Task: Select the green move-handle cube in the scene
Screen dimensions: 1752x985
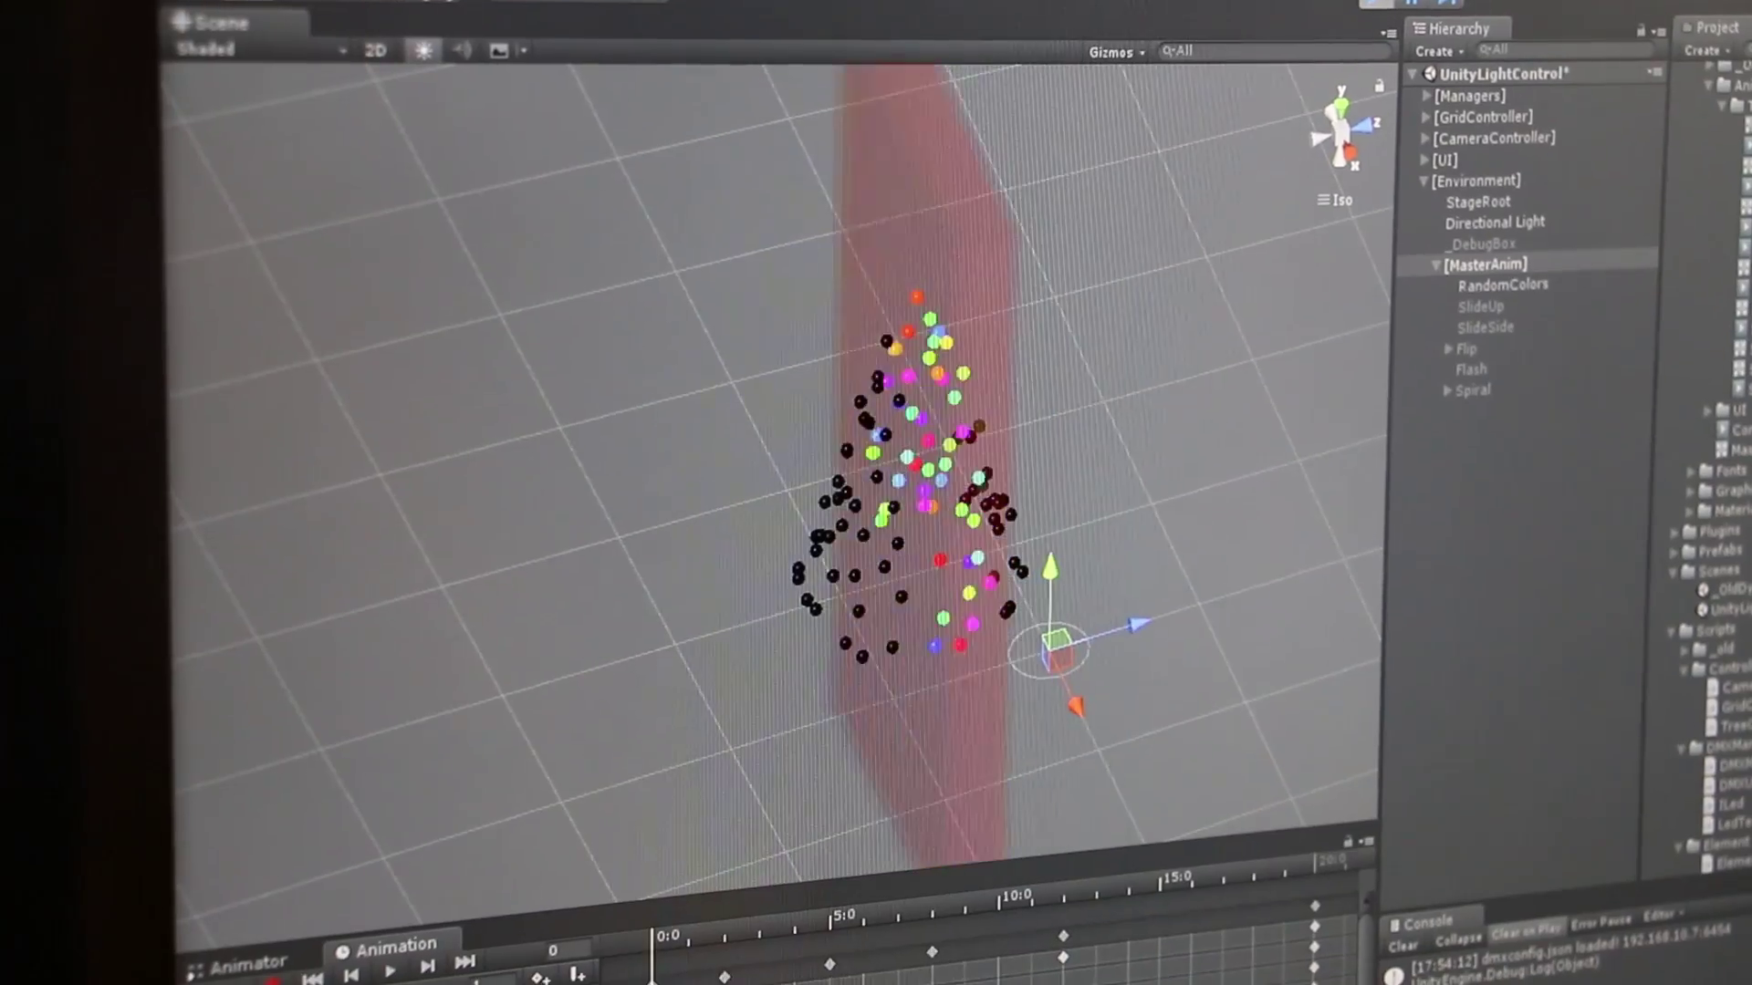Action: pyautogui.click(x=1056, y=638)
